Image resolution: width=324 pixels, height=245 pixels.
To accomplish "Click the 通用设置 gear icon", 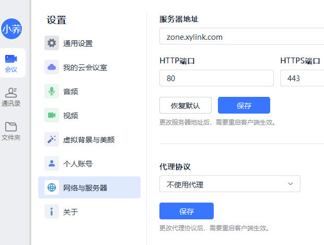I will click(x=52, y=43).
